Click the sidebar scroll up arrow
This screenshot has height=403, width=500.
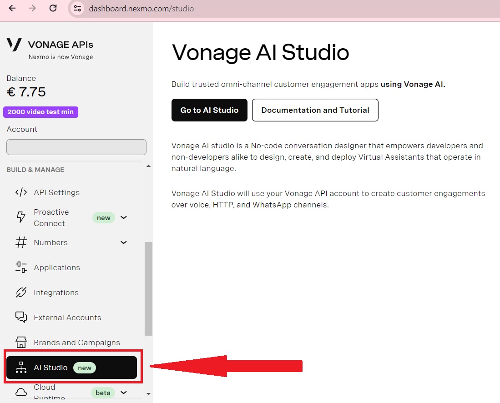[148, 166]
